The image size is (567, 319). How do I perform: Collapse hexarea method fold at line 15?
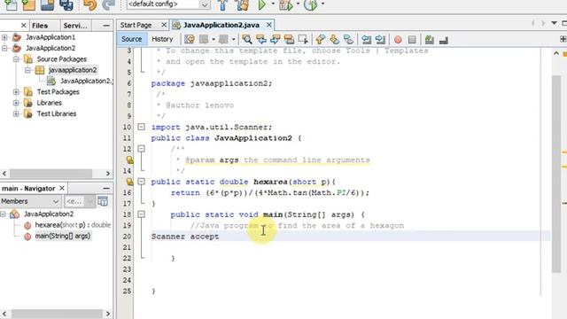(x=142, y=181)
